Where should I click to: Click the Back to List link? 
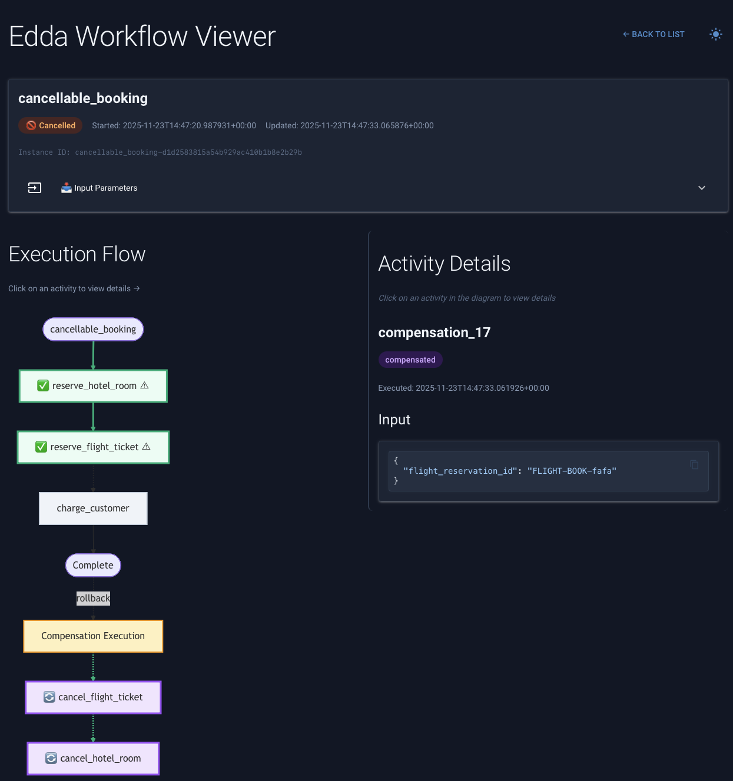pos(654,34)
